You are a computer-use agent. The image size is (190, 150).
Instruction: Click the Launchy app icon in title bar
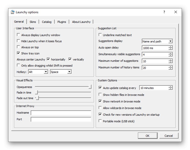13,12
